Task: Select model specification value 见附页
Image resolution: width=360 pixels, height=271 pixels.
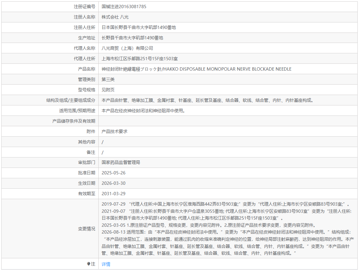Action: coord(108,90)
